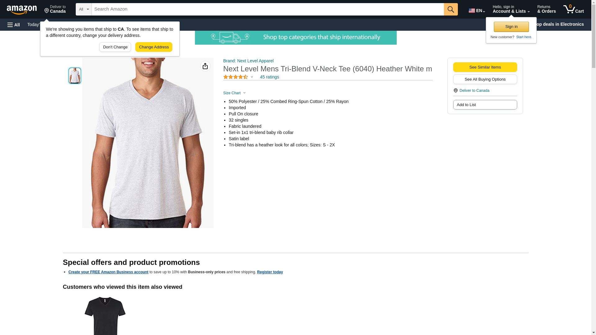Click the share icon on product image

(x=205, y=66)
